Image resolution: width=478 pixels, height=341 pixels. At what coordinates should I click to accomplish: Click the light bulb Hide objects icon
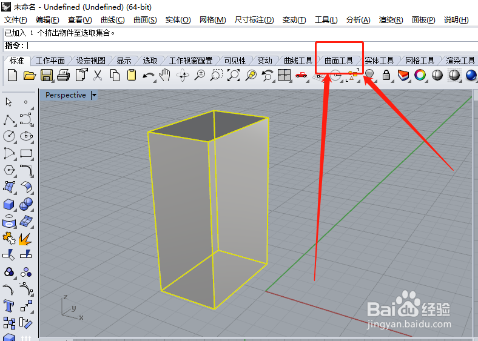click(369, 75)
